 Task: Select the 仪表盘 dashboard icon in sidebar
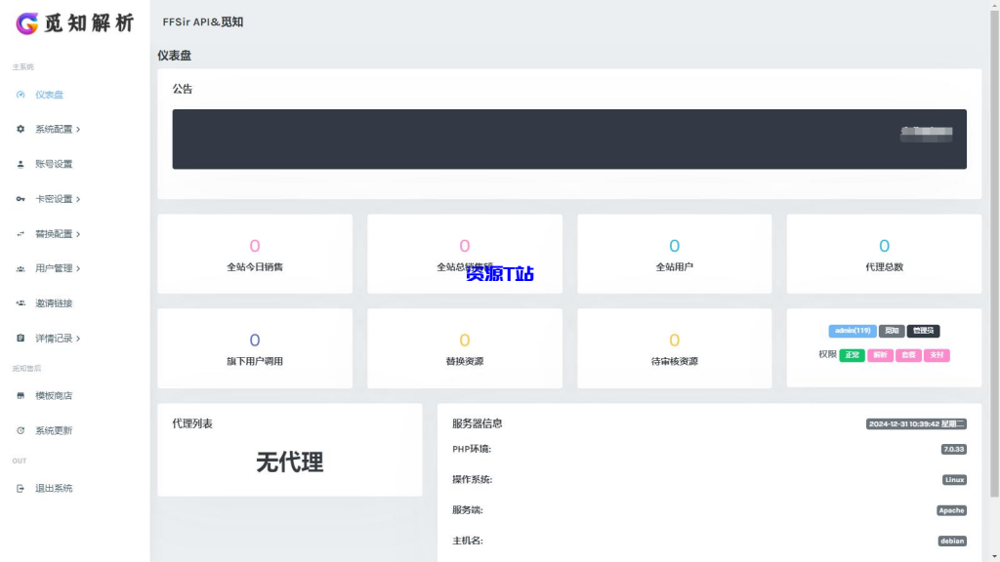click(x=21, y=95)
